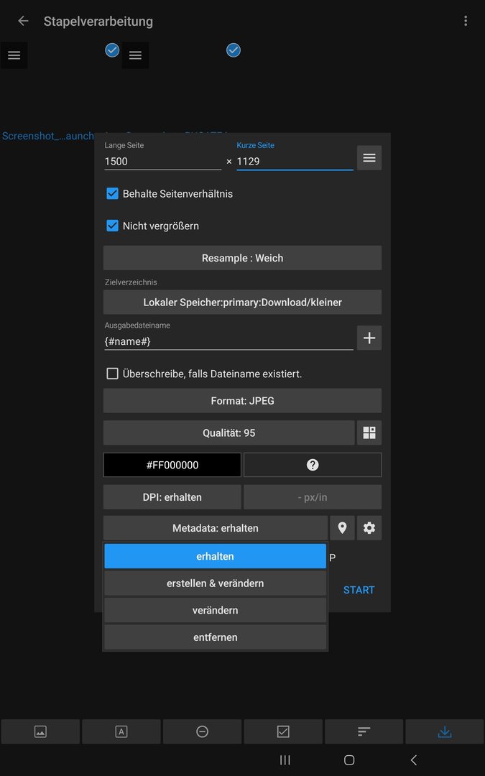Click the Ausgabedateiname text field
This screenshot has height=776, width=485.
point(228,341)
